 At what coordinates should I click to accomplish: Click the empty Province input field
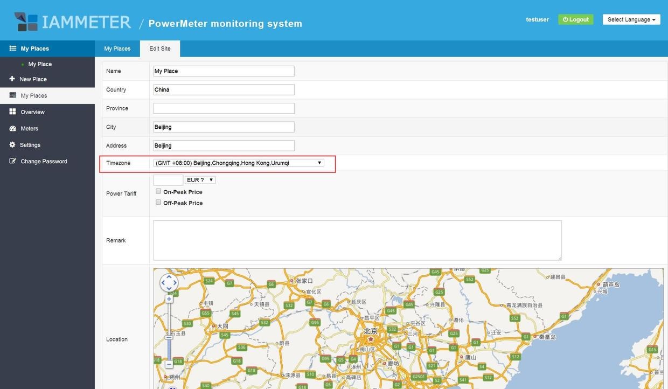(x=224, y=108)
